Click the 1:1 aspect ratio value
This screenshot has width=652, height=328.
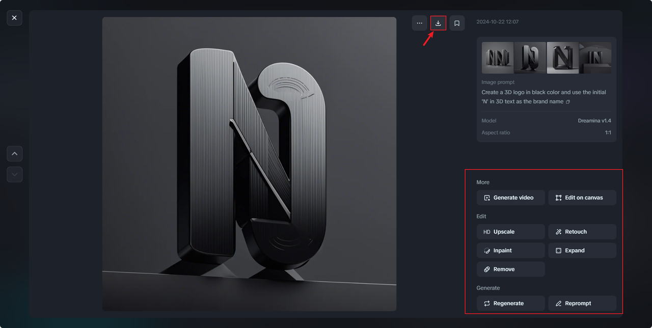(x=608, y=132)
